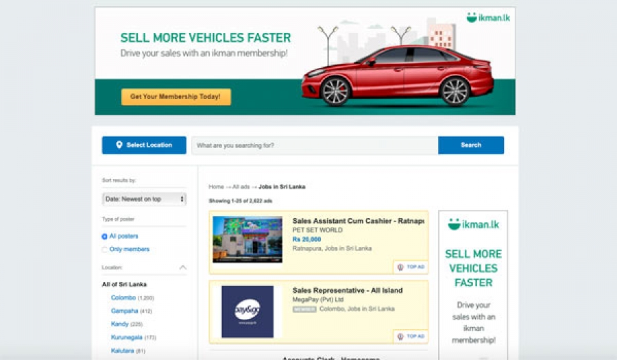Filter location by Kurunegala
The width and height of the screenshot is (617, 360).
126,337
